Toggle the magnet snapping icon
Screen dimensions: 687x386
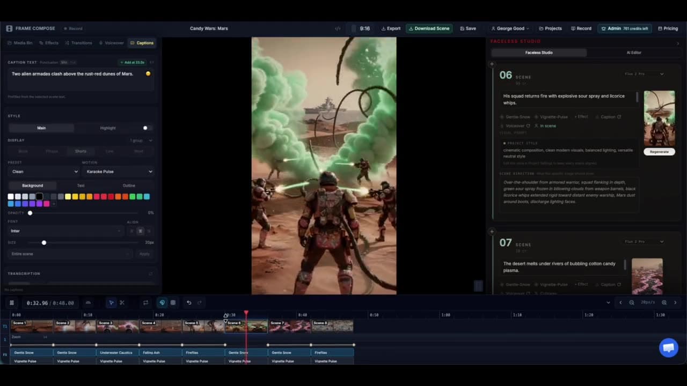coord(162,303)
